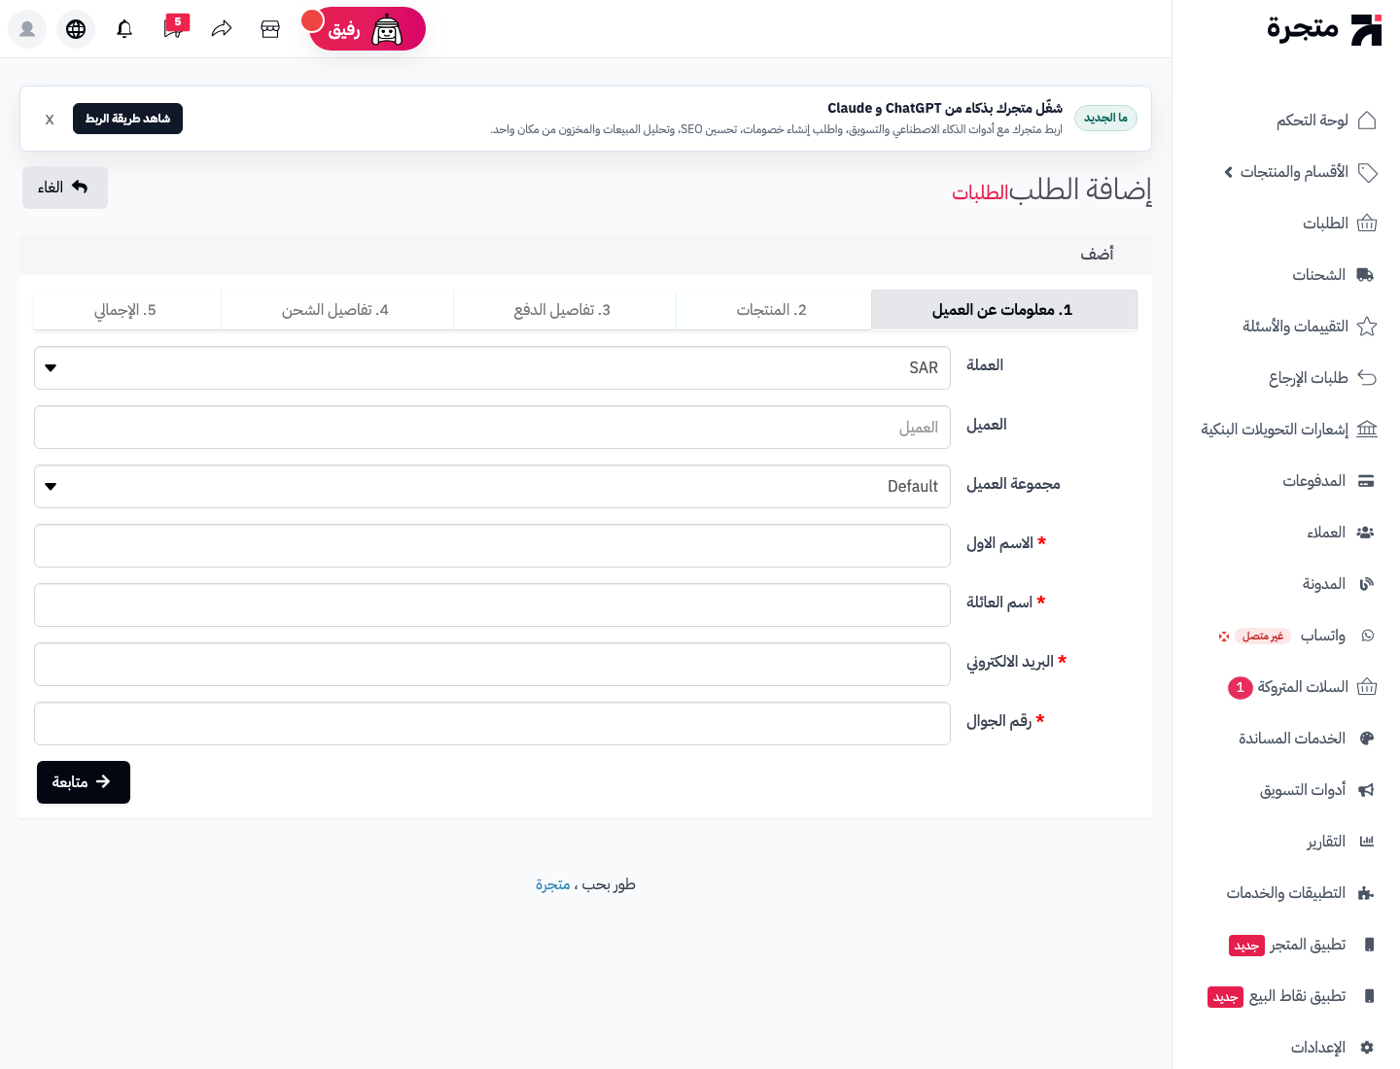Click the share arrow icon
Viewport: 1400px width, 1069px height.
pyautogui.click(x=222, y=29)
